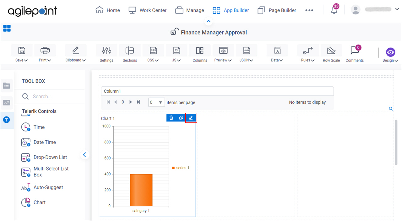Go to next page in grid pager

(131, 102)
